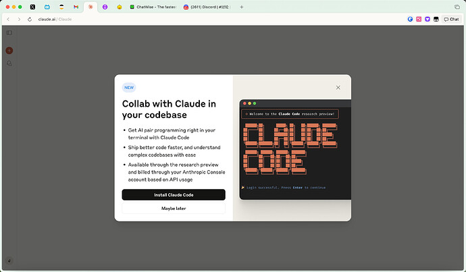
Task: Toggle the Claude sidebar panel icon
Action: 9,32
